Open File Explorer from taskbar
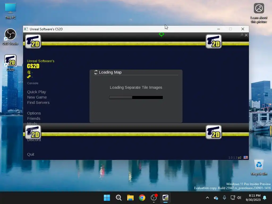The height and width of the screenshot is (204, 272). (x=130, y=198)
